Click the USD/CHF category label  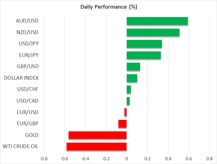[27, 90]
